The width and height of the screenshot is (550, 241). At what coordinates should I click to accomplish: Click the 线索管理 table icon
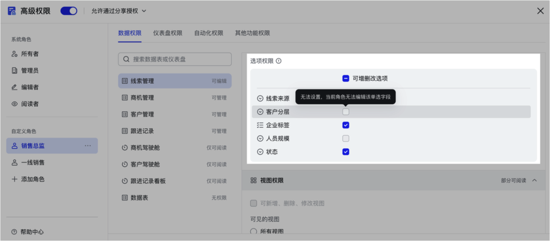coord(125,81)
